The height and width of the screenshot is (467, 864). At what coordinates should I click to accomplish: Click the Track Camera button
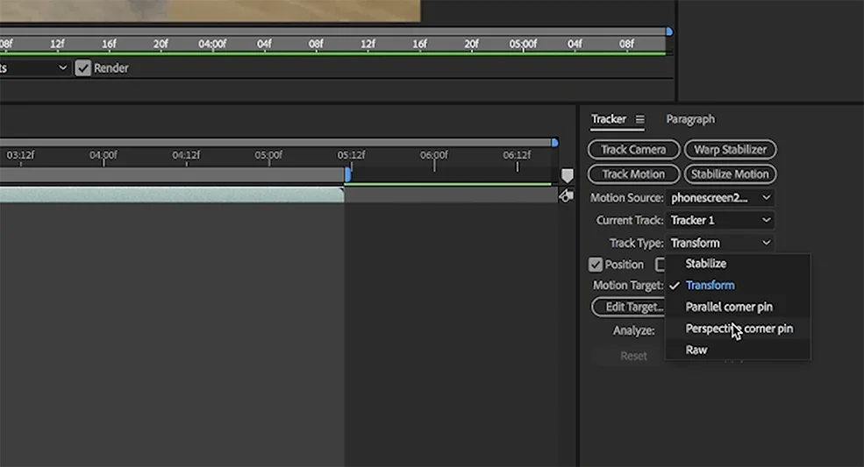pos(633,149)
